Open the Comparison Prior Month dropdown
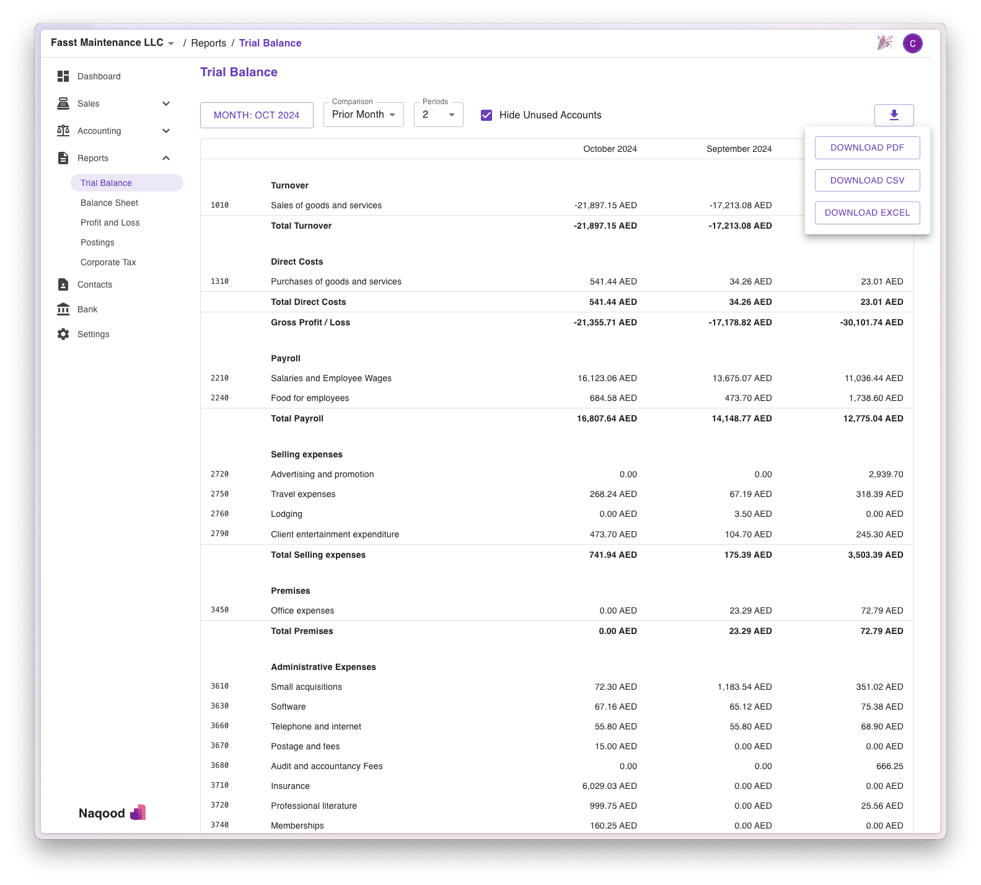Image resolution: width=981 pixels, height=885 pixels. pos(364,115)
